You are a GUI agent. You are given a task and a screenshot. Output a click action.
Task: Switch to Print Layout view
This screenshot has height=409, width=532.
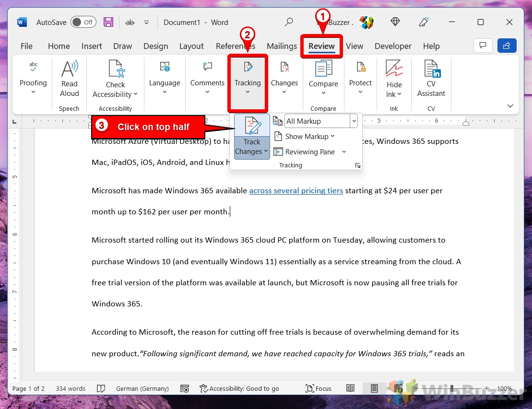(x=374, y=388)
